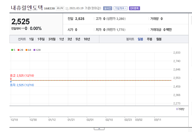The width and height of the screenshot is (192, 132).
Task: Click the 관리종목 badge
Action: click(x=134, y=8)
